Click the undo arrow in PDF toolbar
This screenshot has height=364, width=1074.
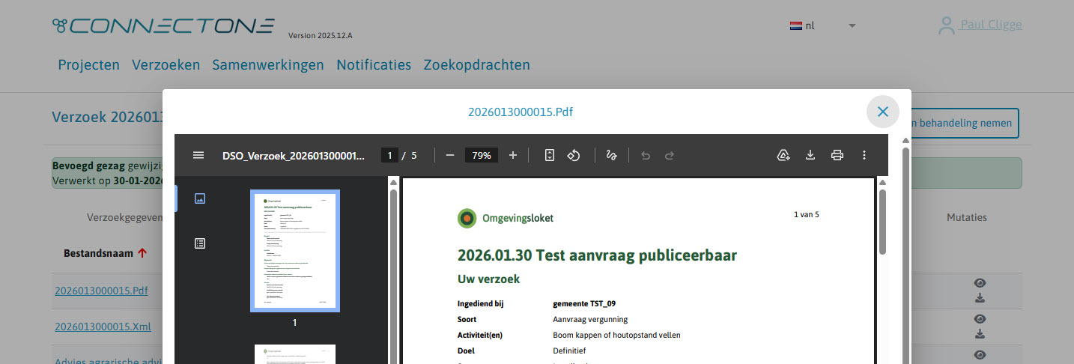coord(646,155)
